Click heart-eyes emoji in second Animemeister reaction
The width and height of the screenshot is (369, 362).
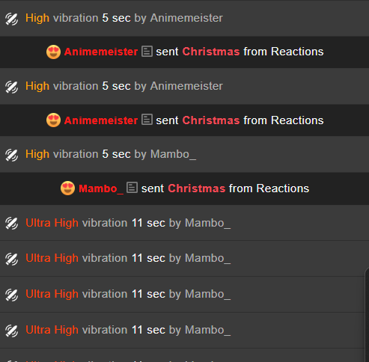coord(53,120)
